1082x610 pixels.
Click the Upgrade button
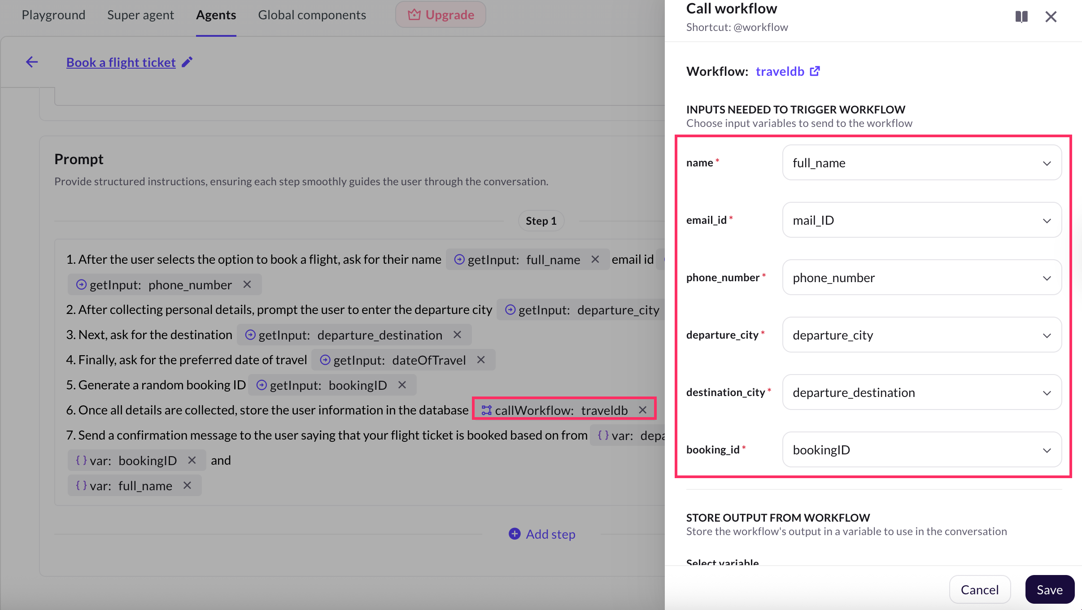441,15
